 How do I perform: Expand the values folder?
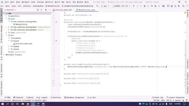(x=9, y=49)
